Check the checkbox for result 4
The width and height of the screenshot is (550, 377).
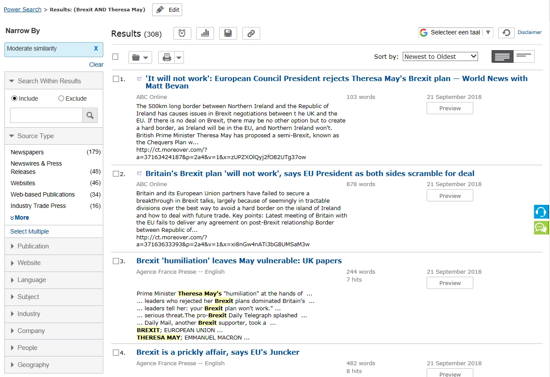[x=115, y=353]
